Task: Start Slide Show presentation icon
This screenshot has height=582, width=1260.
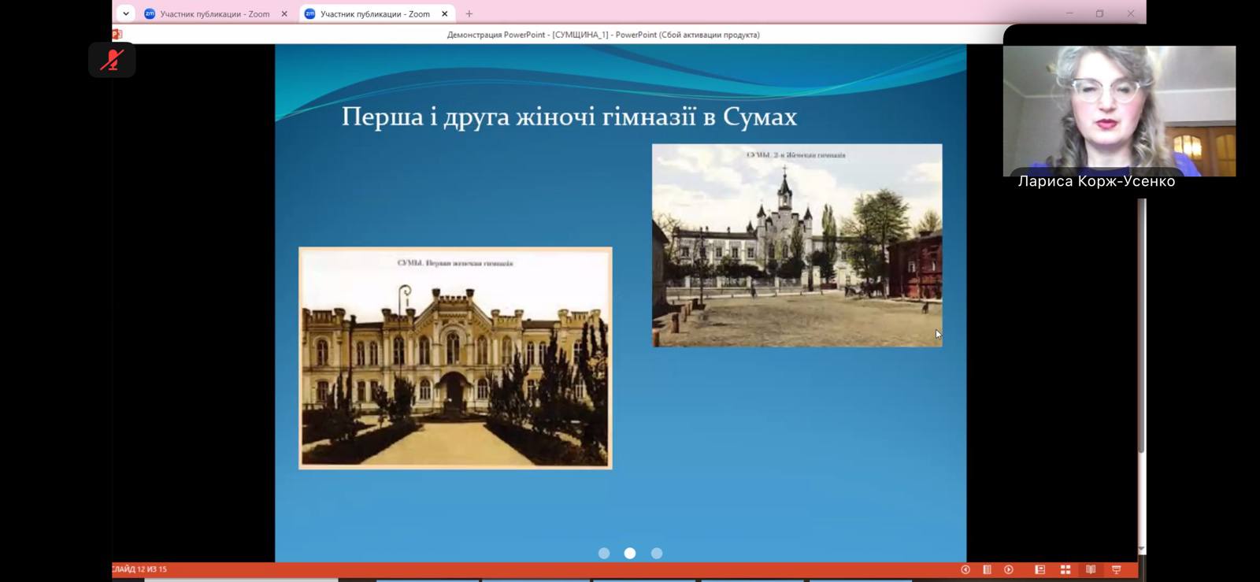Action: tap(1116, 569)
